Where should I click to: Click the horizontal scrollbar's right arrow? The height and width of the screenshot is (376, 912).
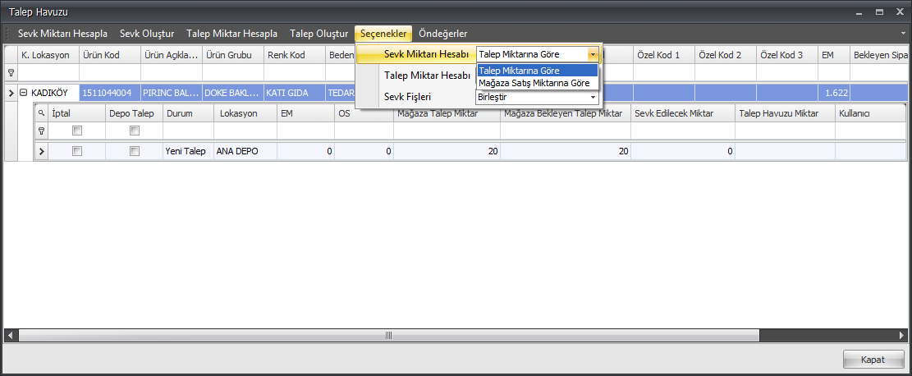[x=901, y=335]
